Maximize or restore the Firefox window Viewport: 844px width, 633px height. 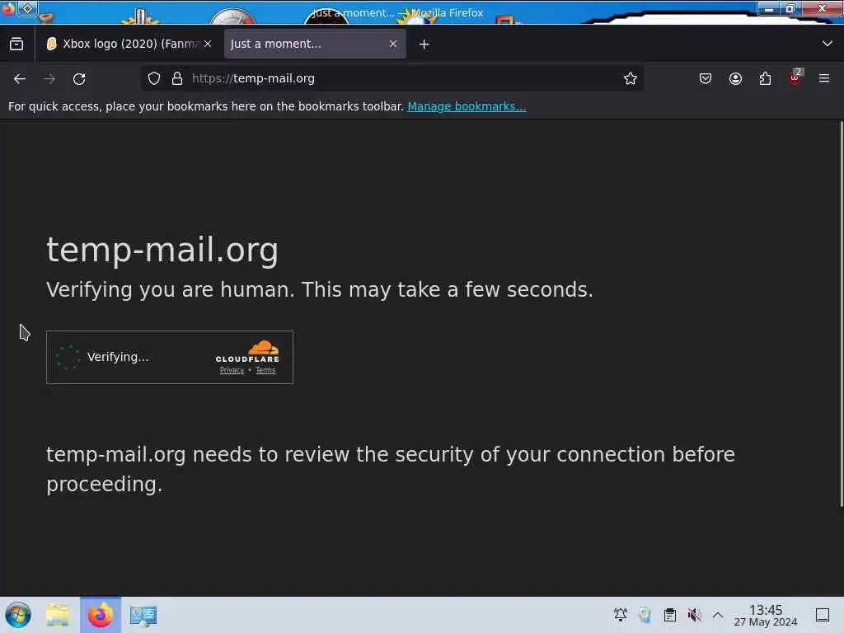click(x=790, y=8)
